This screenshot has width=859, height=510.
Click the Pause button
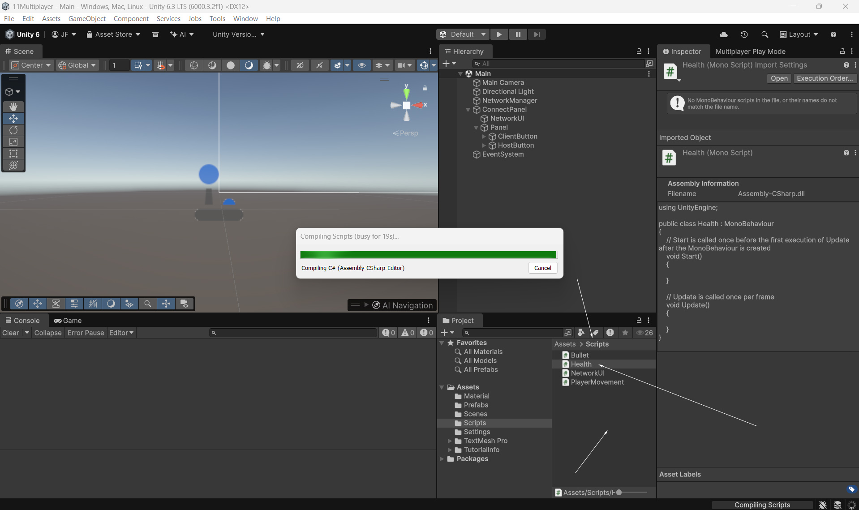tap(518, 34)
